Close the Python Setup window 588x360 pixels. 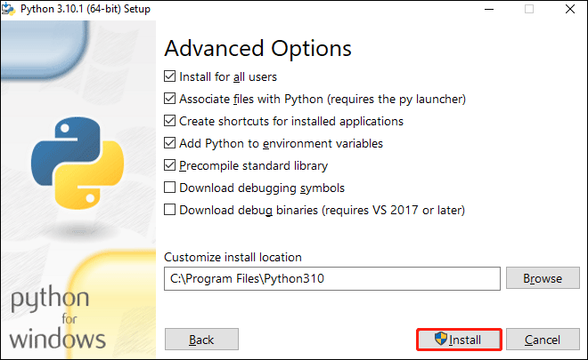pyautogui.click(x=570, y=9)
